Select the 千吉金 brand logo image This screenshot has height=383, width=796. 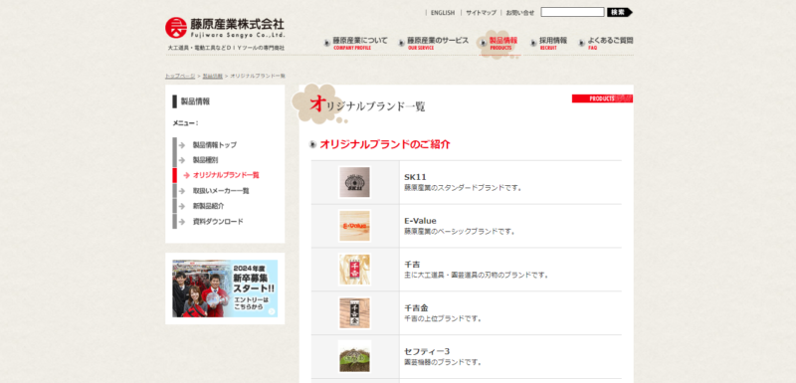pos(354,313)
